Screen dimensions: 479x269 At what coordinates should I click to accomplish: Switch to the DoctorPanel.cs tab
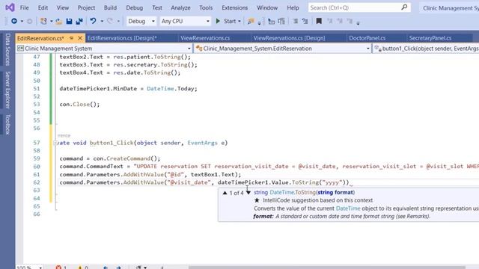point(367,38)
